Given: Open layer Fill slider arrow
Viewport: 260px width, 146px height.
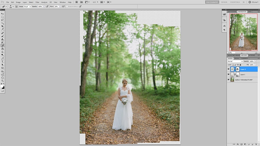Looking at the screenshot, I should [255, 65].
